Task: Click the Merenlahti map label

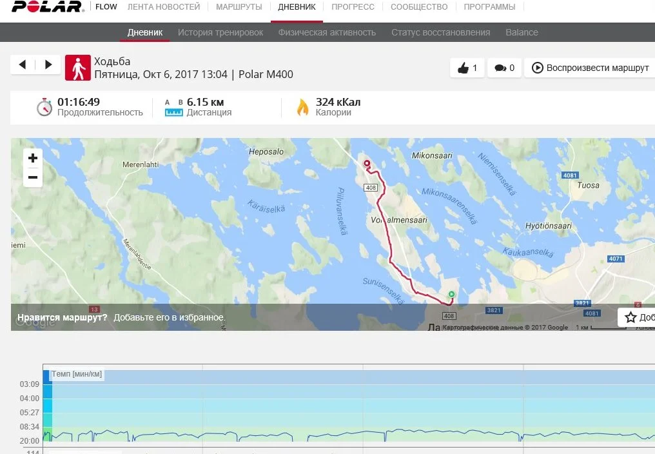Action: tap(141, 164)
